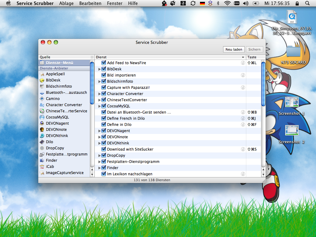Toggle the BibDesk service checkbox
This screenshot has width=316, height=237.
tap(104, 69)
